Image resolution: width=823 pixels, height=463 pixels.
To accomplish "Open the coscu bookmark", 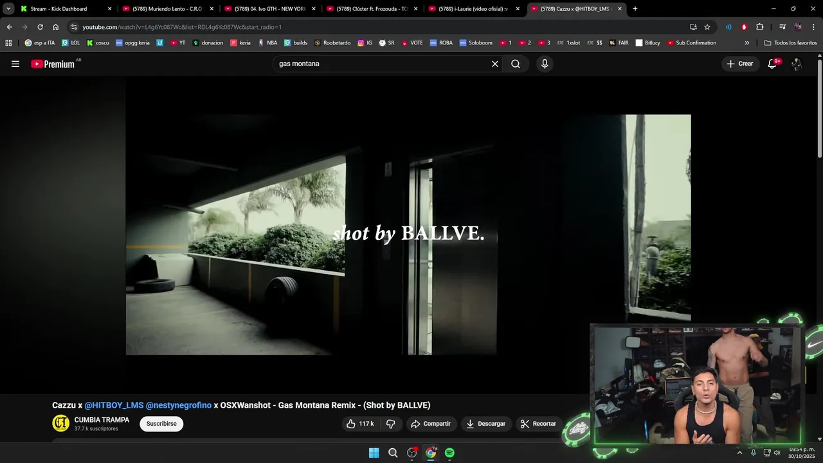I will [98, 43].
